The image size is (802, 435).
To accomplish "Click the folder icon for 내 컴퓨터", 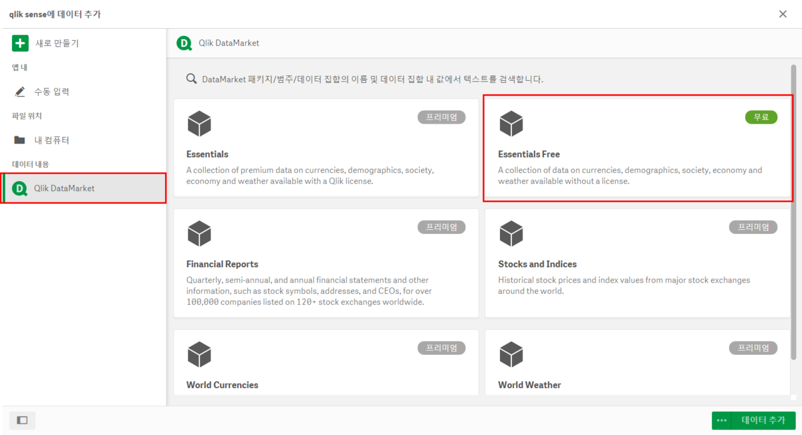I will pyautogui.click(x=20, y=140).
